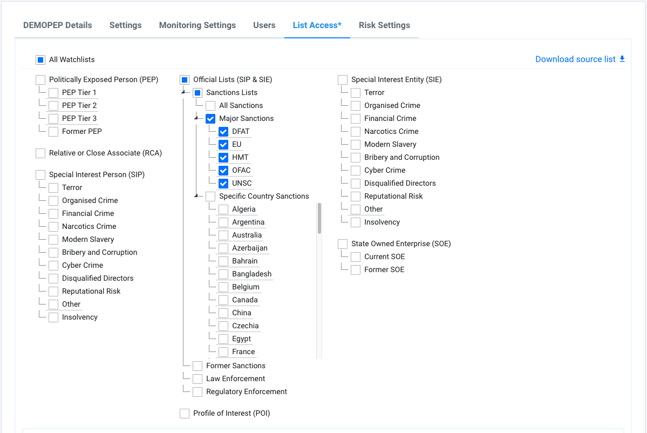Image resolution: width=647 pixels, height=433 pixels.
Task: Enable the Current SOE checkbox
Action: tap(356, 257)
